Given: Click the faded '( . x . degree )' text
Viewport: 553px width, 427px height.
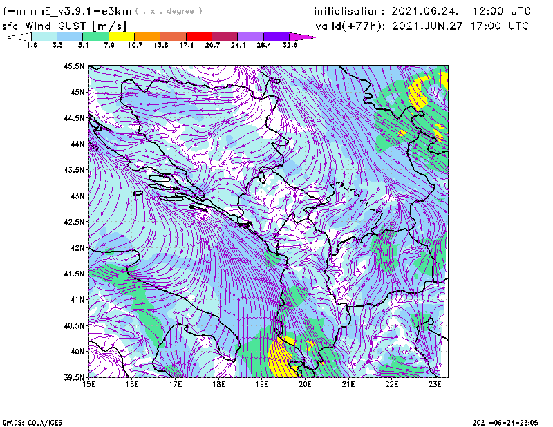Looking at the screenshot, I should (x=169, y=11).
